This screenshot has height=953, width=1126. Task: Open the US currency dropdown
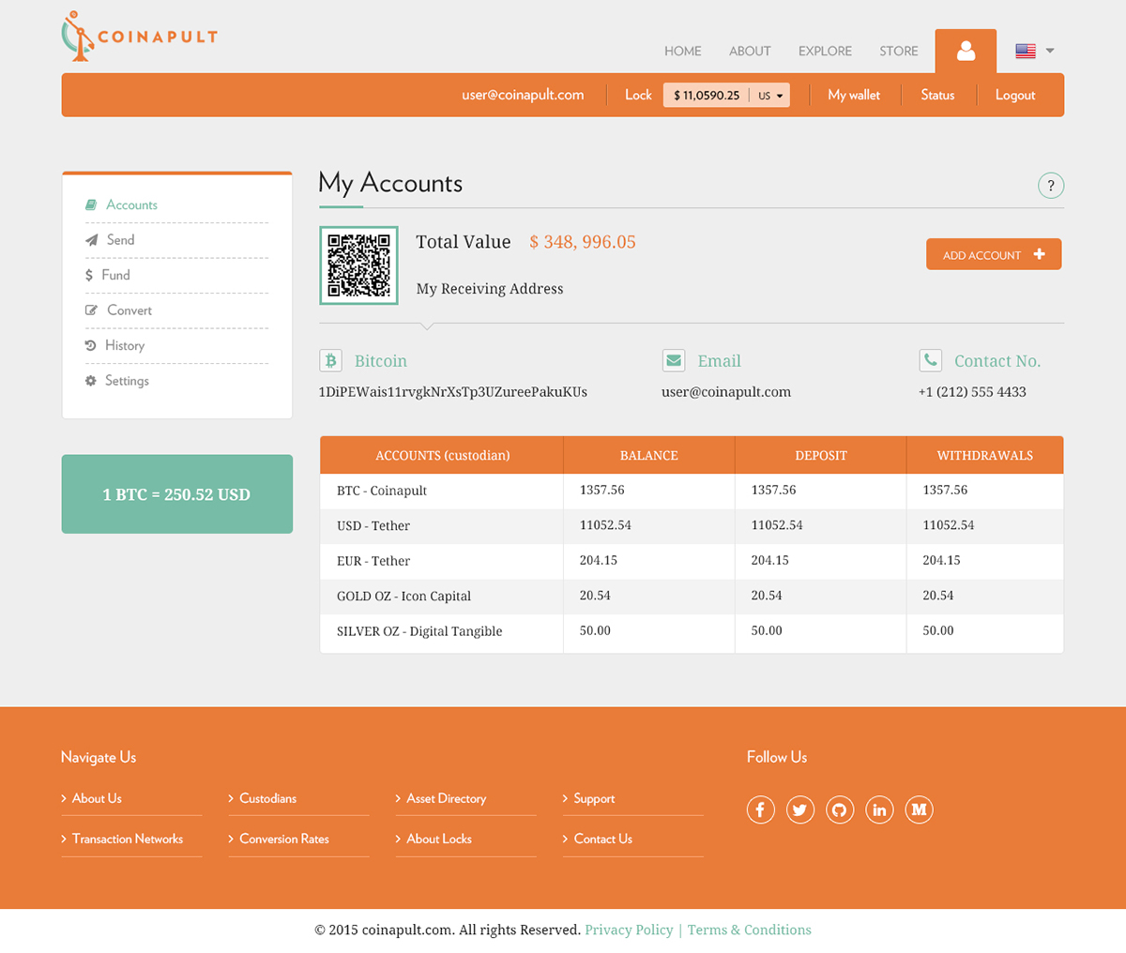tap(771, 95)
